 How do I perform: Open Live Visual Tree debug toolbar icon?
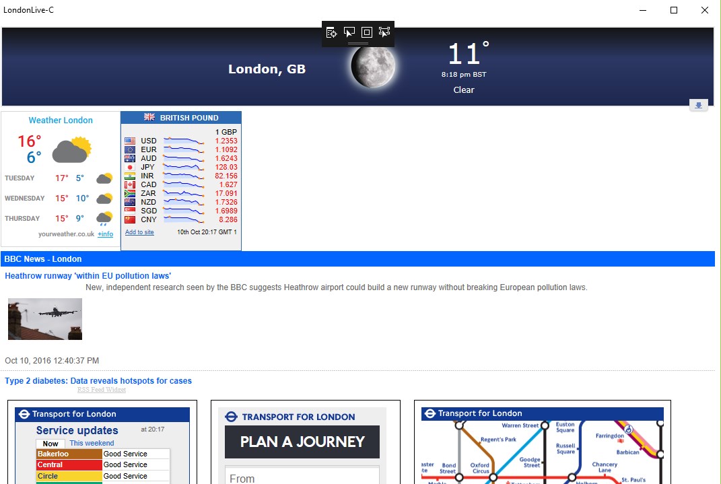click(x=331, y=32)
